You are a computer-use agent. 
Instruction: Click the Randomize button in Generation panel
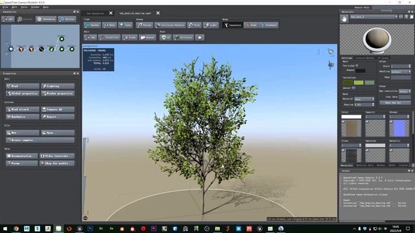46,19
